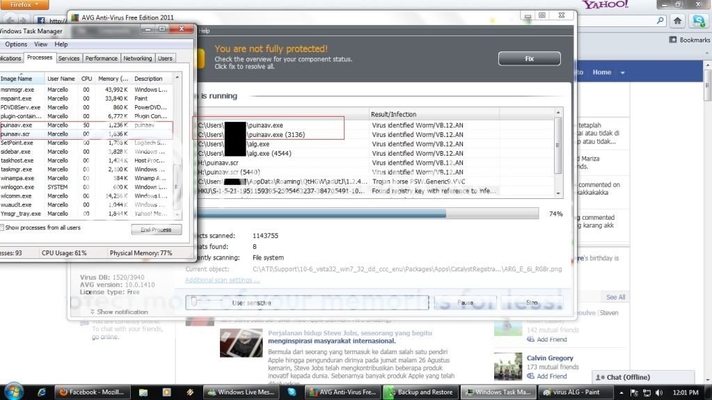Screen dimensions: 712x400
Task: Click the 12:01 PM taskbar clock
Action: click(x=686, y=393)
